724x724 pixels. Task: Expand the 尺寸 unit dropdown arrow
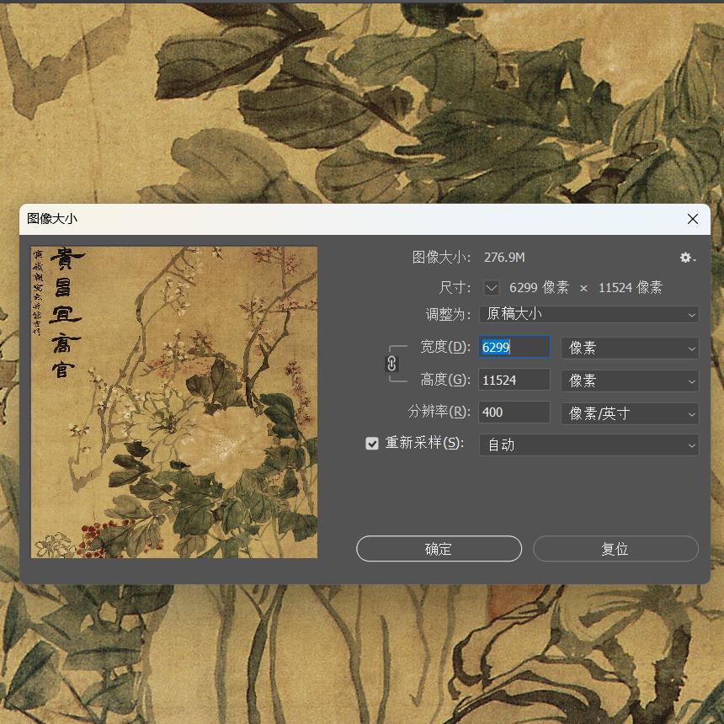[492, 288]
